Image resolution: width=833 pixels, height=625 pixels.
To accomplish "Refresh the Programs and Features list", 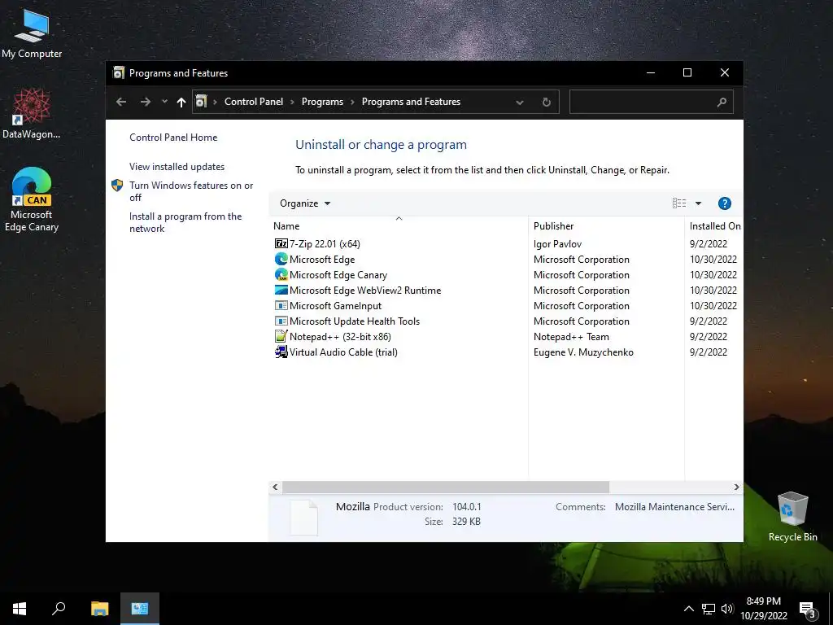I will [x=546, y=102].
